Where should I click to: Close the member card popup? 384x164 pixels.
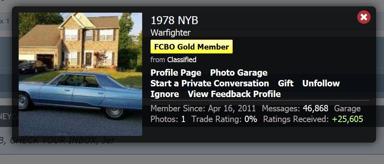[x=364, y=17]
